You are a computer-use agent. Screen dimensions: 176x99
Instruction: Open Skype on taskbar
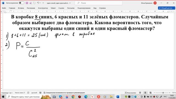(61, 97)
